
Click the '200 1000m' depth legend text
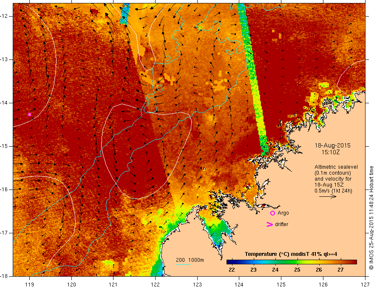190,260
